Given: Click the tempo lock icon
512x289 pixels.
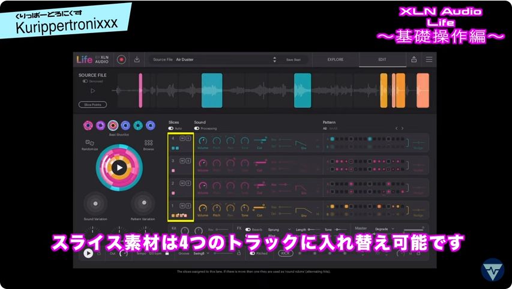Looking at the screenshot, I should coord(167,253).
